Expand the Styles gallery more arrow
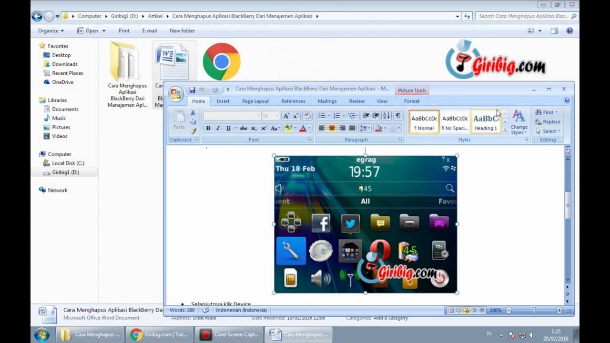The height and width of the screenshot is (343, 610). pyautogui.click(x=505, y=130)
